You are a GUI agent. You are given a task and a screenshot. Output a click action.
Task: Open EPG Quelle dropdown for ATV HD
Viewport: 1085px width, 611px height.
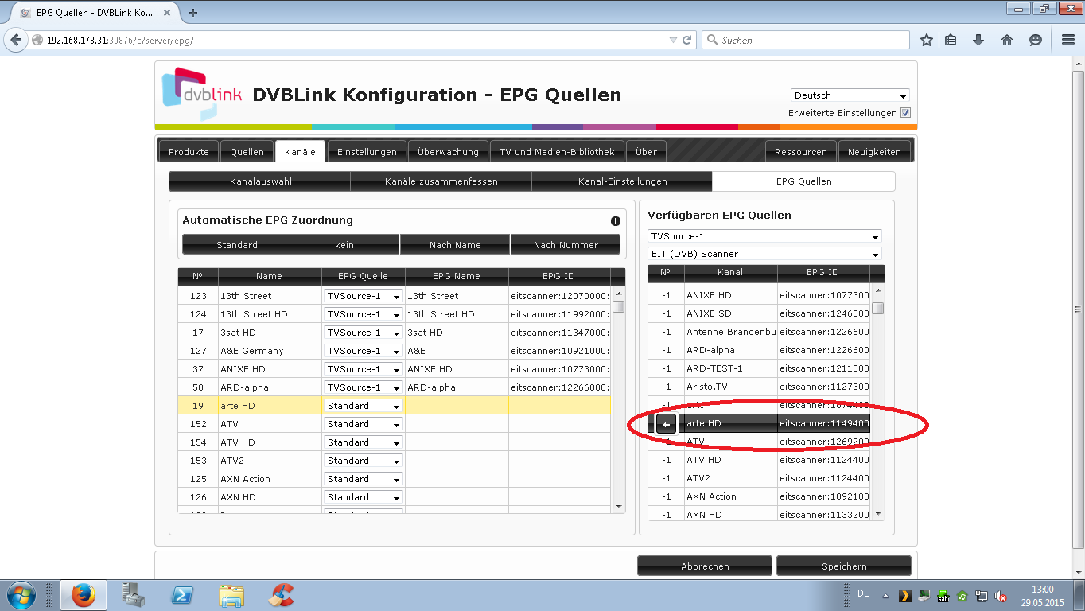coord(363,442)
